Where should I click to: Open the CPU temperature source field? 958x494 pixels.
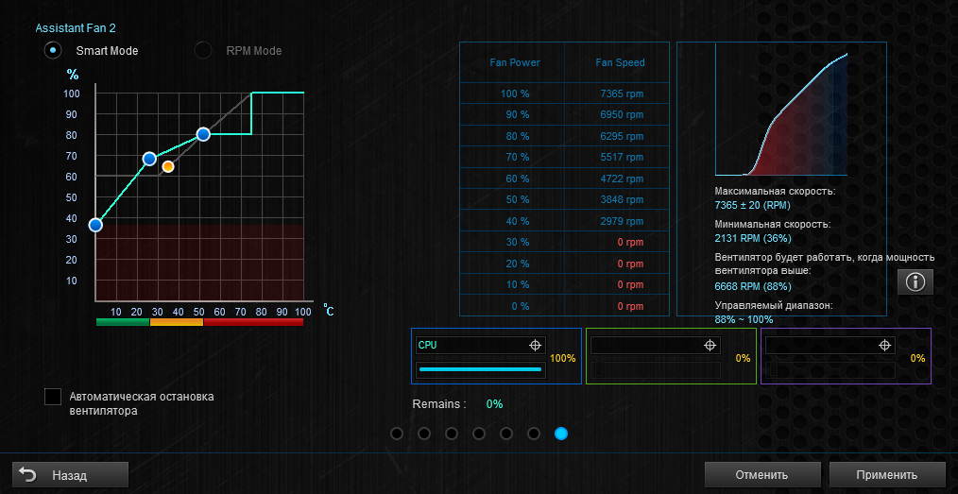(480, 345)
